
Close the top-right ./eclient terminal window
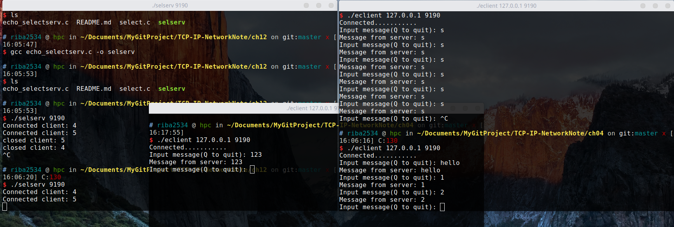coord(667,6)
